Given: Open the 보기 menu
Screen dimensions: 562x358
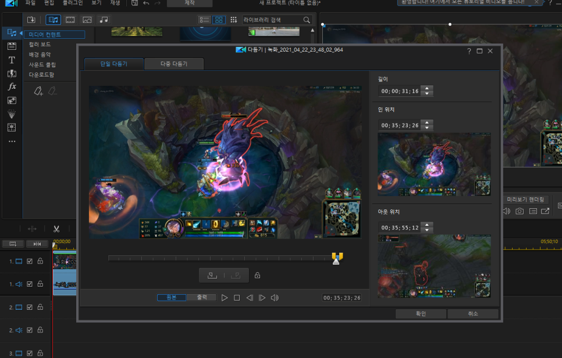Looking at the screenshot, I should point(97,3).
